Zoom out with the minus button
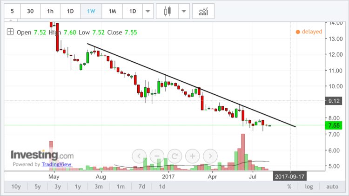Screen dimensions: 349x196 157,156
